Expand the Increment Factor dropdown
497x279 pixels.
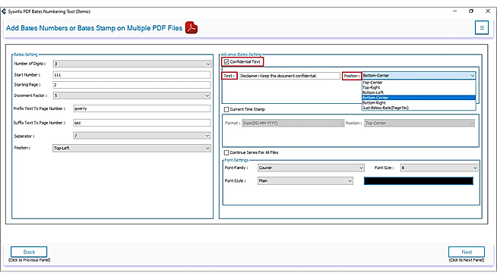click(132, 96)
